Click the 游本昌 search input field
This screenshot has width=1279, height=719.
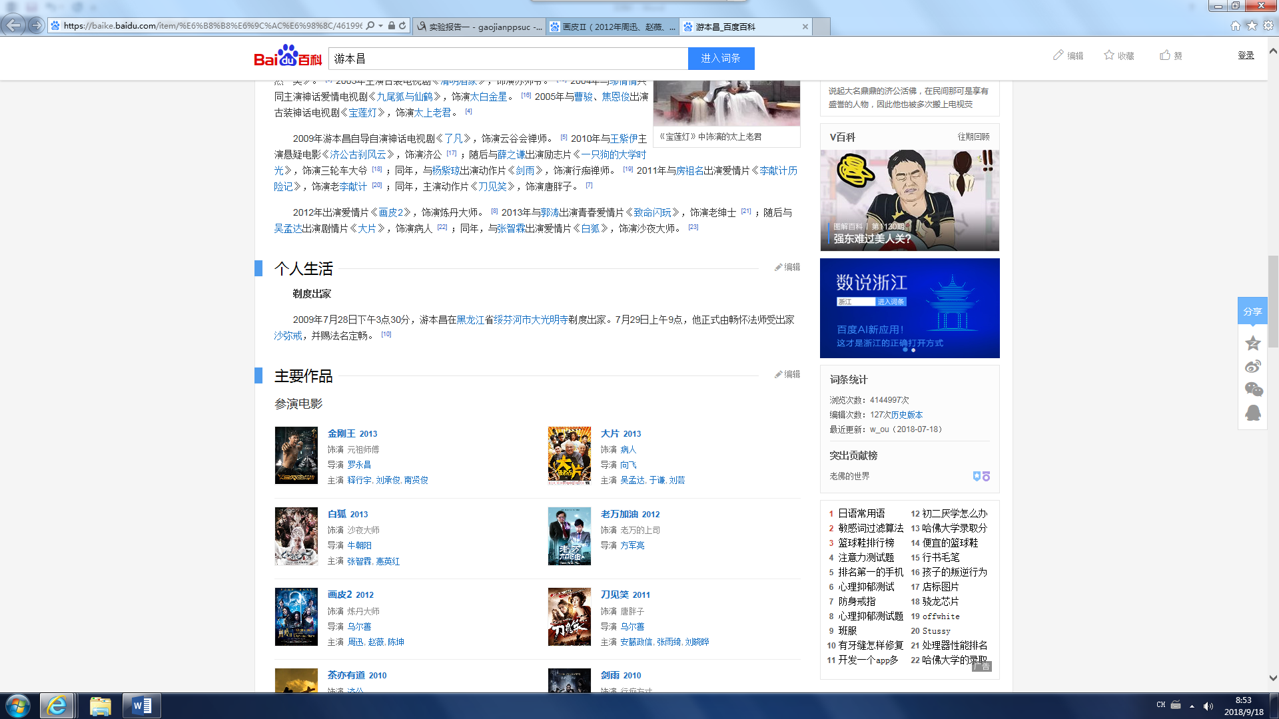point(508,59)
